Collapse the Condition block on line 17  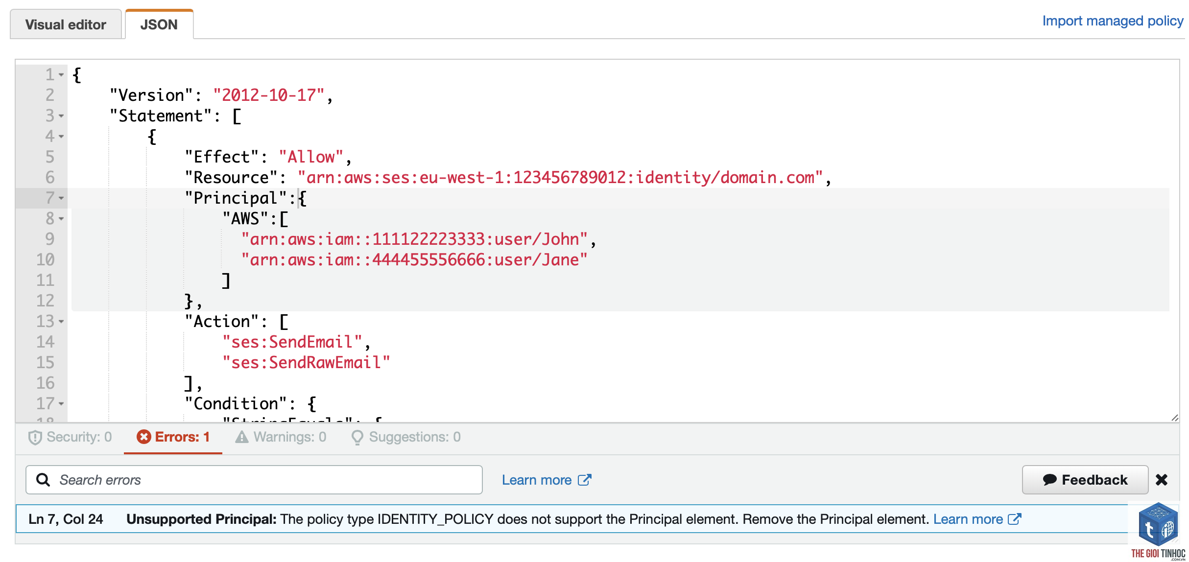pos(61,404)
